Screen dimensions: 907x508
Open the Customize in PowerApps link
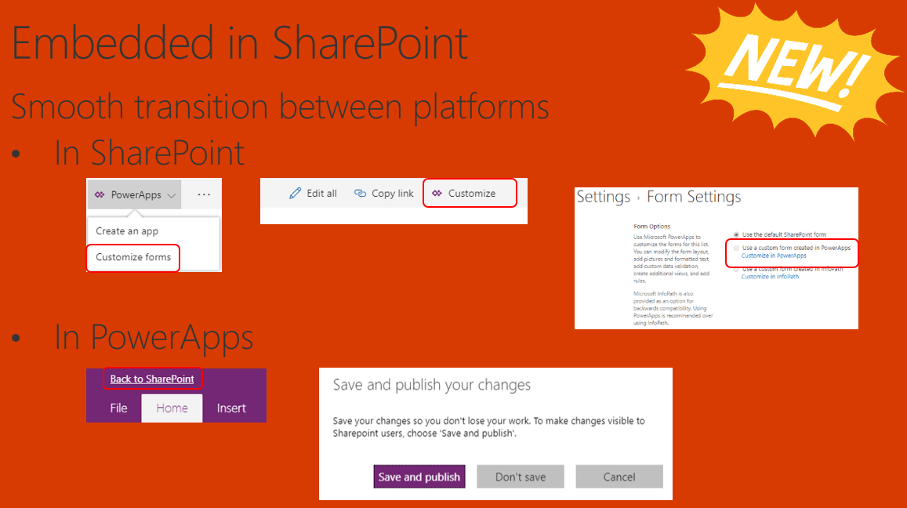pyautogui.click(x=774, y=256)
